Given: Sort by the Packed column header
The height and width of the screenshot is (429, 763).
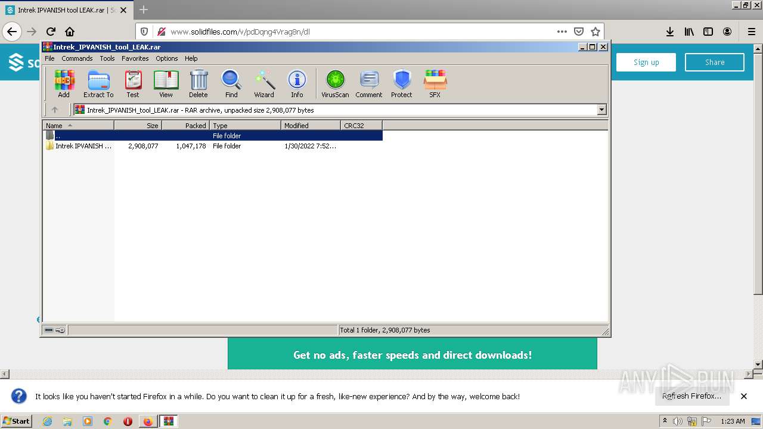Looking at the screenshot, I should [x=185, y=125].
